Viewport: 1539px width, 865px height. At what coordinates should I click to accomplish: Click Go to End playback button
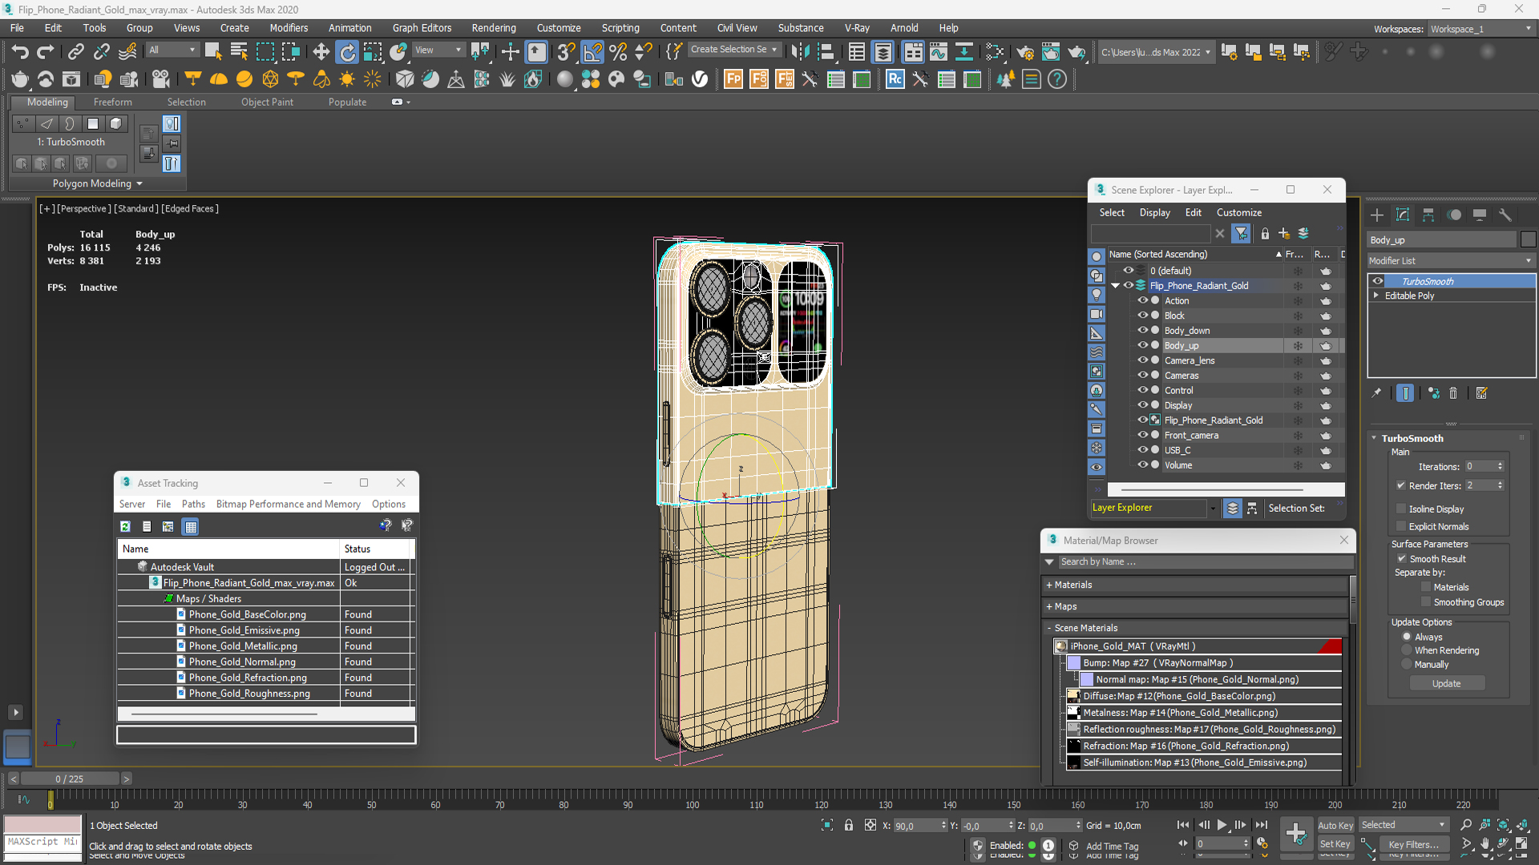pyautogui.click(x=1262, y=825)
